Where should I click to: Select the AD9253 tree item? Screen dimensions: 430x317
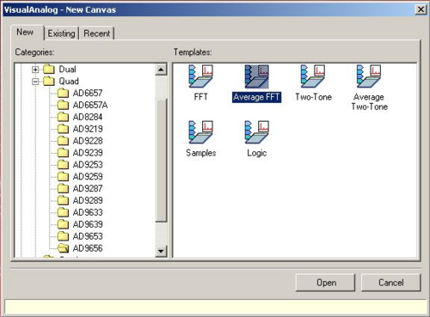(88, 165)
